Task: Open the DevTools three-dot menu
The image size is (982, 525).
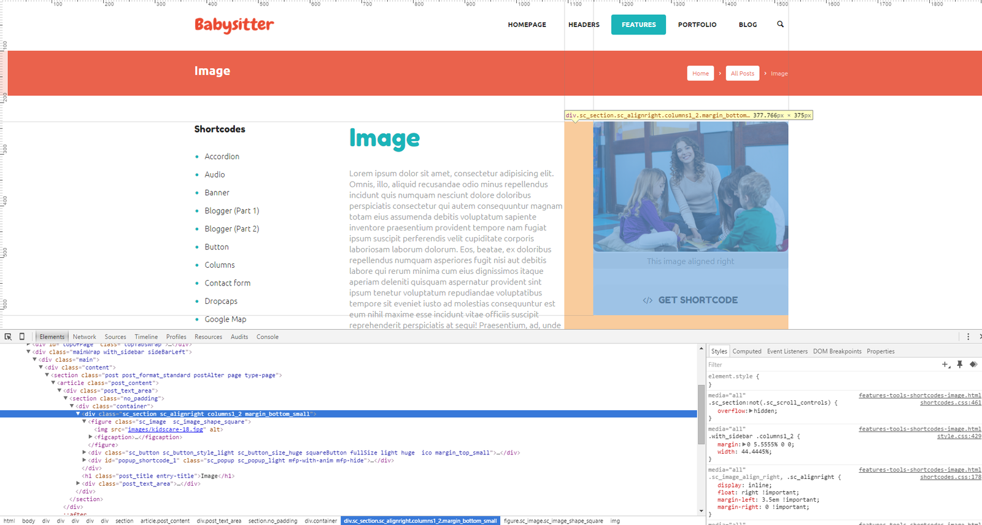Action: (968, 336)
